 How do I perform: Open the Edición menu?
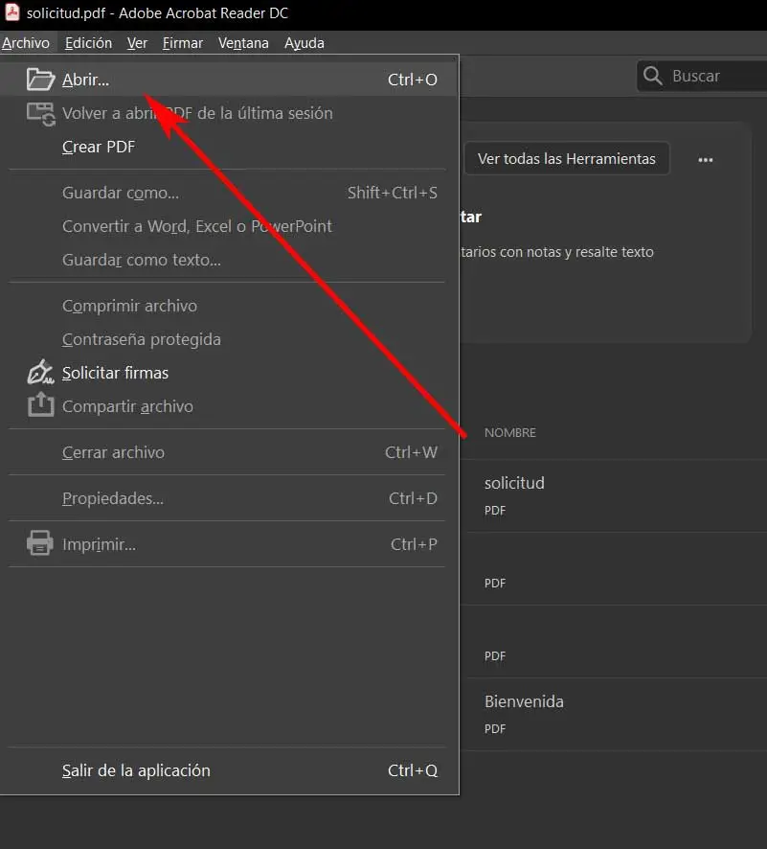click(88, 43)
